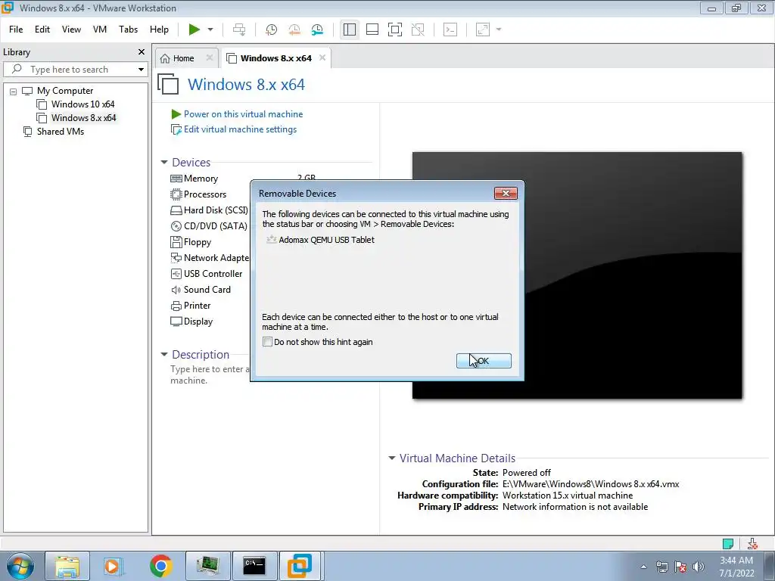
Task: Click the CD/DVD (SATA) device icon
Action: pyautogui.click(x=176, y=226)
